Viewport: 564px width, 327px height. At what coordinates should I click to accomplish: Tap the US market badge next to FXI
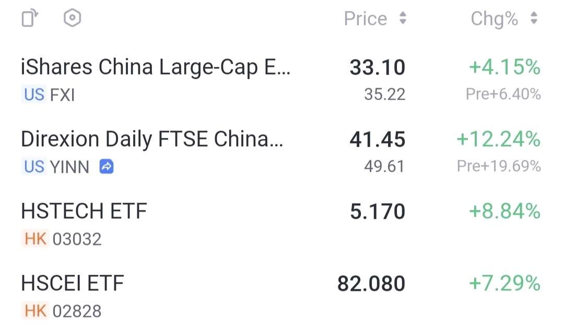click(34, 95)
